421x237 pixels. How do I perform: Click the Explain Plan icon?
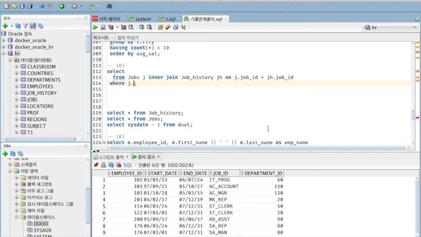point(111,27)
